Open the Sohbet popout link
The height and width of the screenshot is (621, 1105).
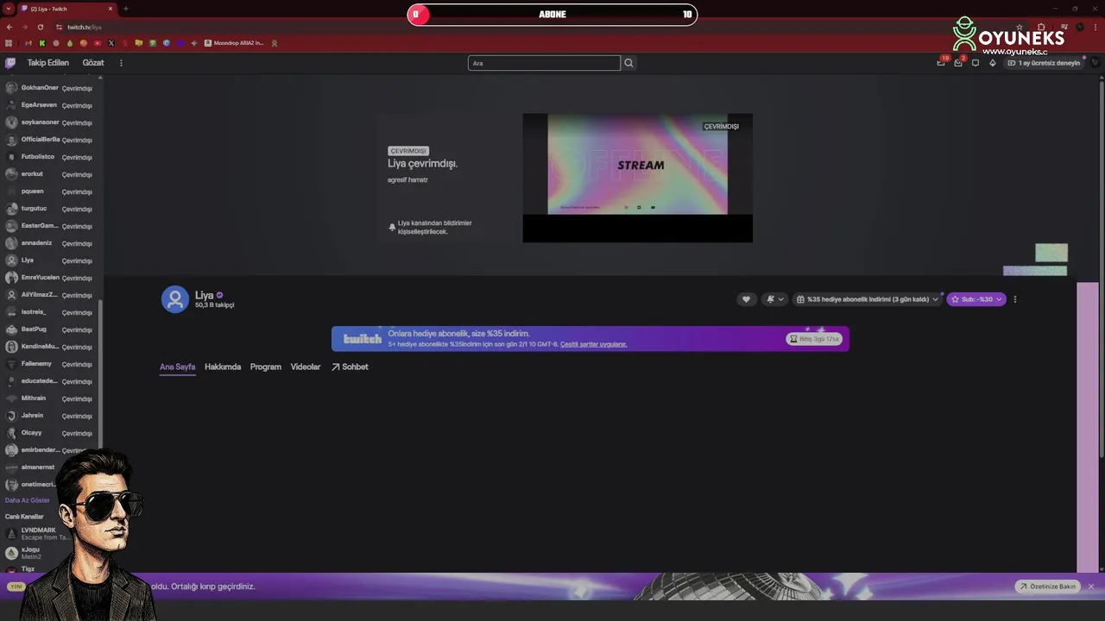coord(350,367)
